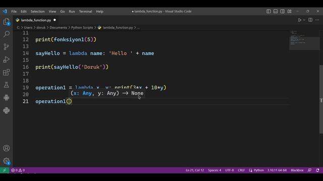This screenshot has height=181, width=323.
Task: Open the Python extension view
Action: click(7, 111)
